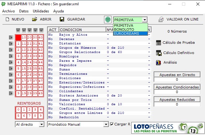Toggle number 17 in the grid
The width and height of the screenshot is (205, 135).
coord(24,81)
